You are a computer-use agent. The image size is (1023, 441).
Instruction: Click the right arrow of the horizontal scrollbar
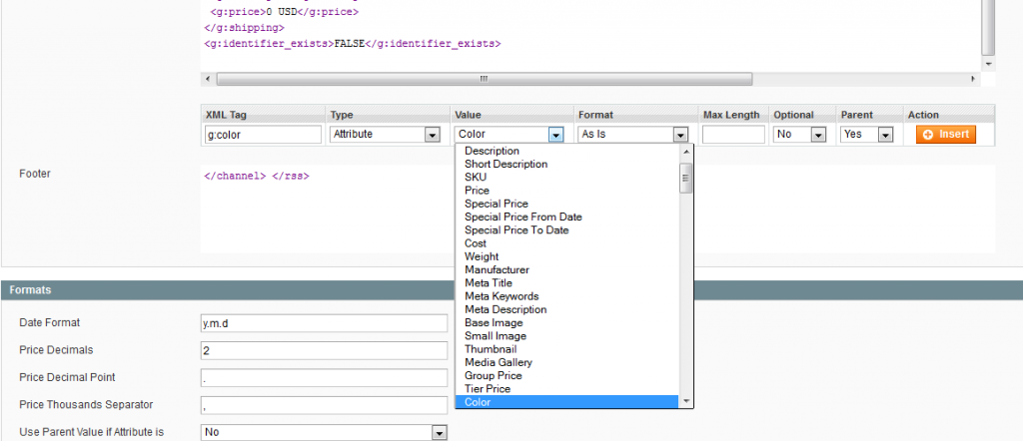tap(974, 79)
